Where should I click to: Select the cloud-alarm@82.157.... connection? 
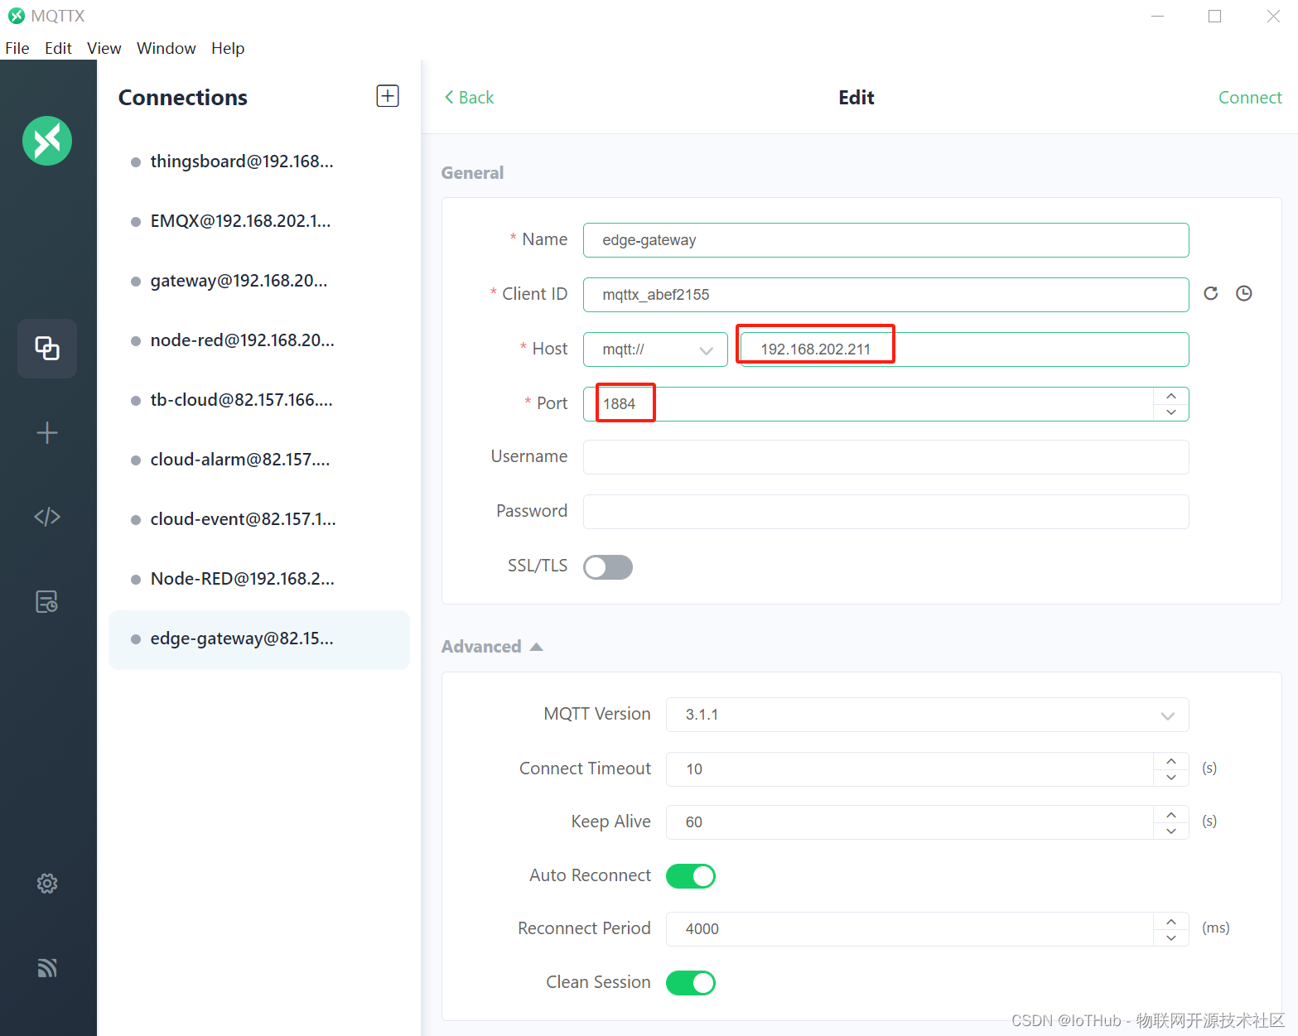tap(259, 460)
